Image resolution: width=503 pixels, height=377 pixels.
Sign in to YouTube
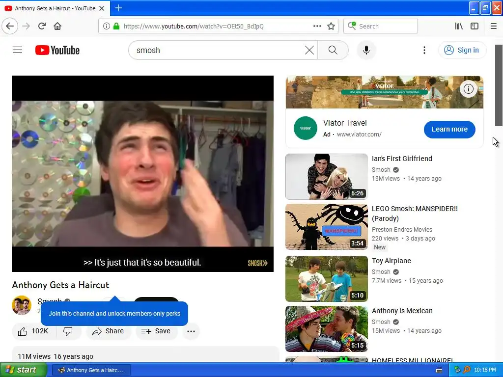[462, 50]
